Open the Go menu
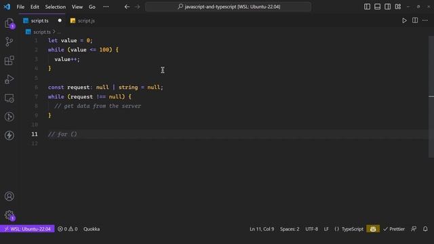This screenshot has height=244, width=434. click(x=92, y=7)
